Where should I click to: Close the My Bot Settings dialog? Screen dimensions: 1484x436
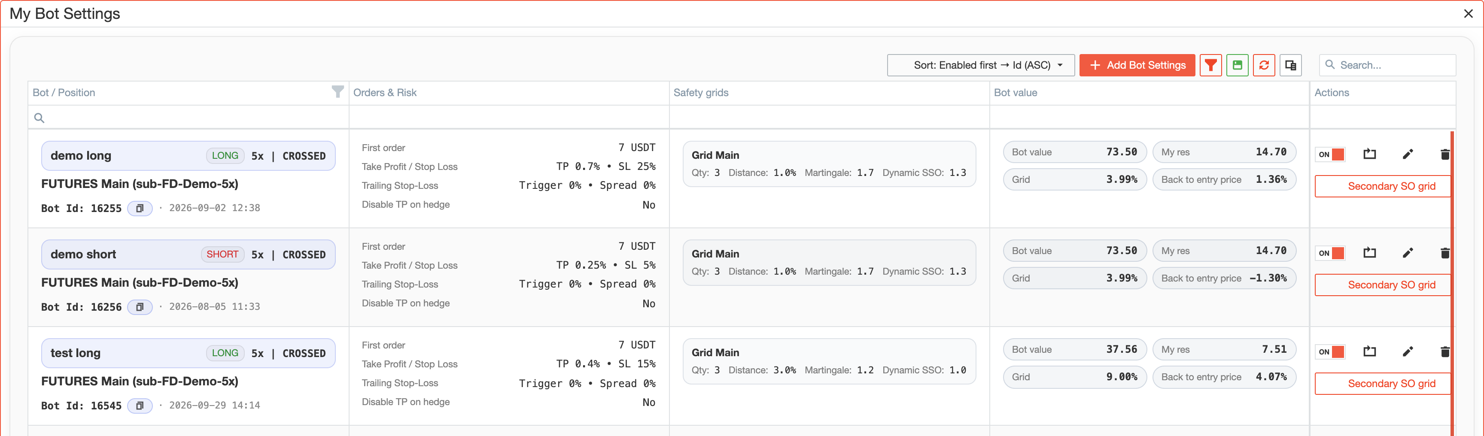[1468, 13]
